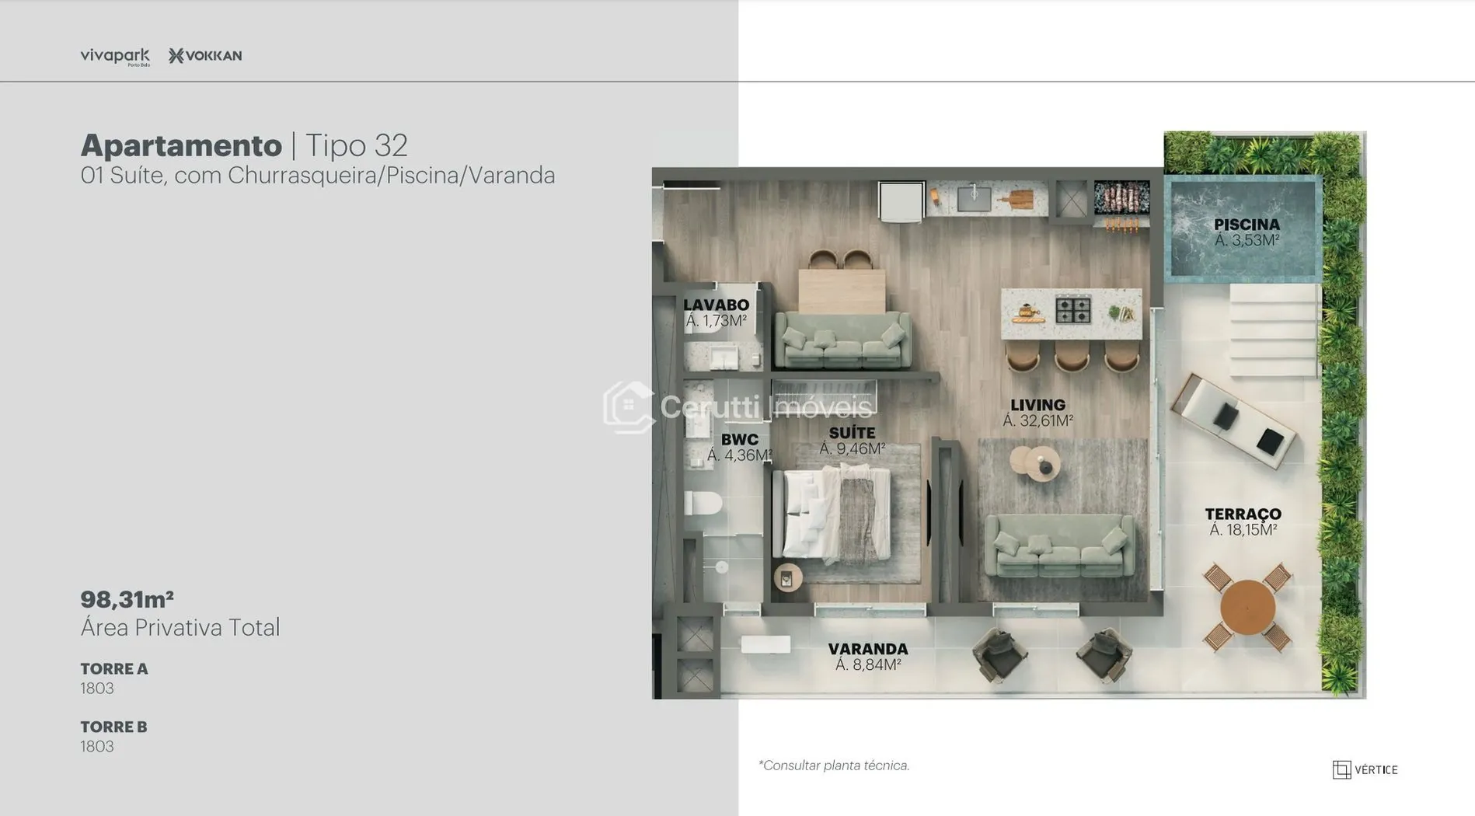The width and height of the screenshot is (1475, 816).
Task: Click the Consultar planta técnica note
Action: (834, 765)
